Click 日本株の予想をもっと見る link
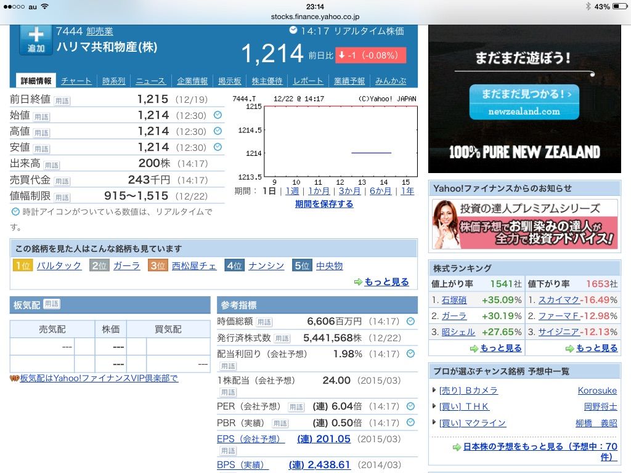This screenshot has width=631, height=473. click(x=540, y=451)
